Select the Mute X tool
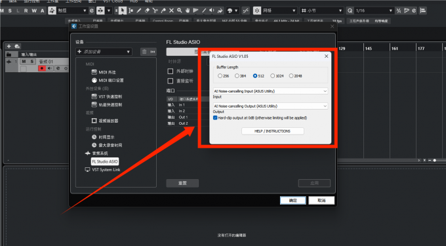 pyautogui.click(x=171, y=10)
